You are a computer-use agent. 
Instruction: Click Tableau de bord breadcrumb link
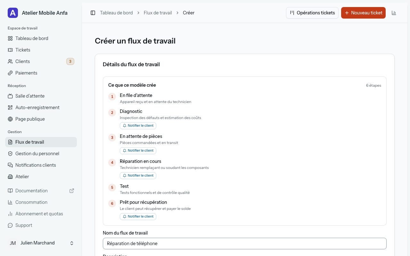click(116, 13)
